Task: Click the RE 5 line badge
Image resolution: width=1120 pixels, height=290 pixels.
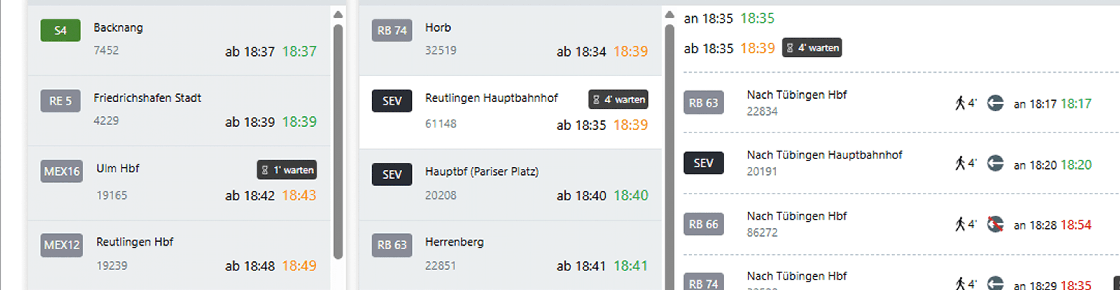Action: tap(60, 101)
